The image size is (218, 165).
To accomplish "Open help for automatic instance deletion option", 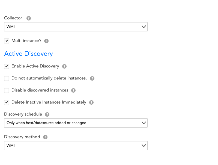I will pyautogui.click(x=92, y=78).
